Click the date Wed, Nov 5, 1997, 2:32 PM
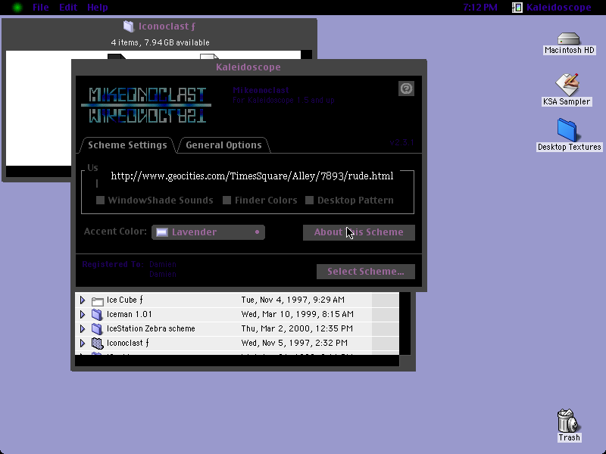 [295, 343]
